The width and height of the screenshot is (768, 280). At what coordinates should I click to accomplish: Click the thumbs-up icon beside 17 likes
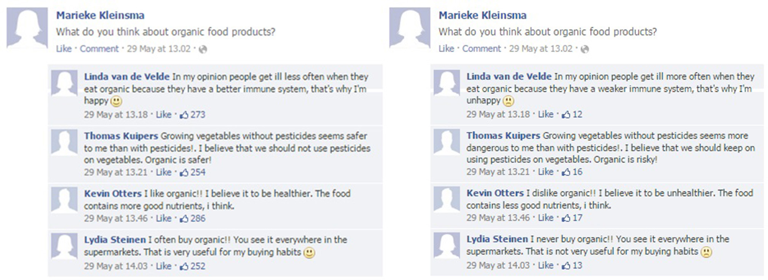coord(566,218)
